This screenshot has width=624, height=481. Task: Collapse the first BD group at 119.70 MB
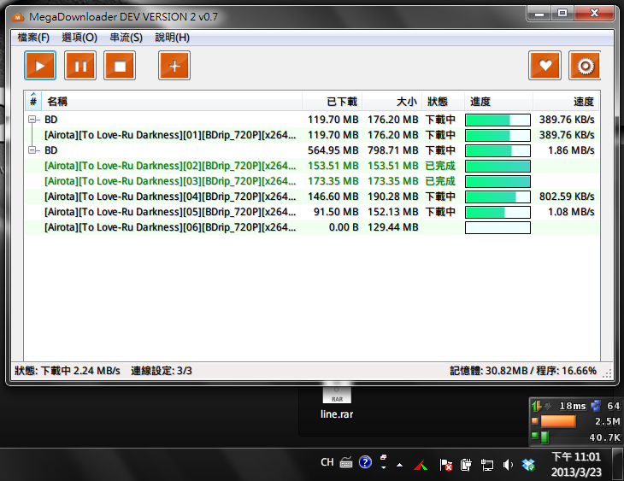pos(32,120)
